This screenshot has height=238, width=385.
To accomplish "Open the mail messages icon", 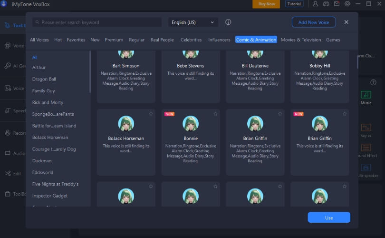I will pyautogui.click(x=337, y=4).
